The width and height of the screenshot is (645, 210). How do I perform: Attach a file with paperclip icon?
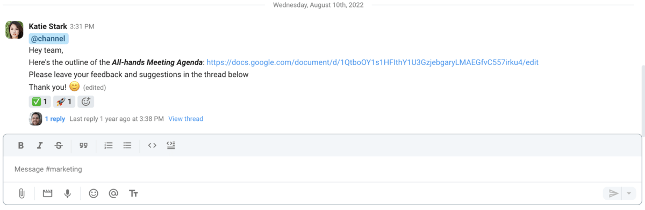click(21, 193)
